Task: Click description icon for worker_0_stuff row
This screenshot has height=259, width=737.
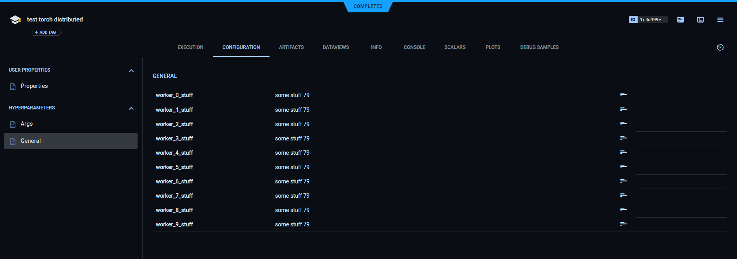Action: tap(623, 95)
